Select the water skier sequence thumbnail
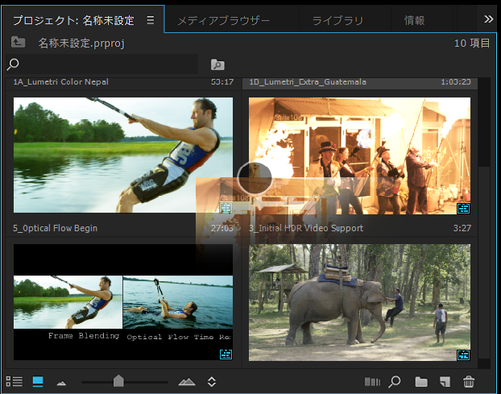This screenshot has width=501, height=394. (x=123, y=155)
